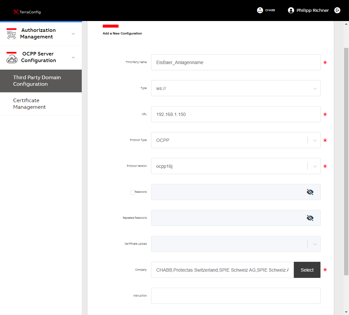Collapse the OCPP Server Configuration section
This screenshot has width=349, height=315.
(73, 58)
